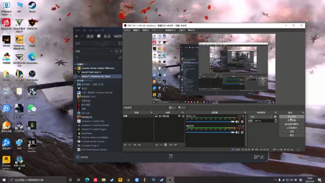The width and height of the screenshot is (325, 183).
Task: Move the scene up in the OBS scenes list
Action: click(x=135, y=144)
